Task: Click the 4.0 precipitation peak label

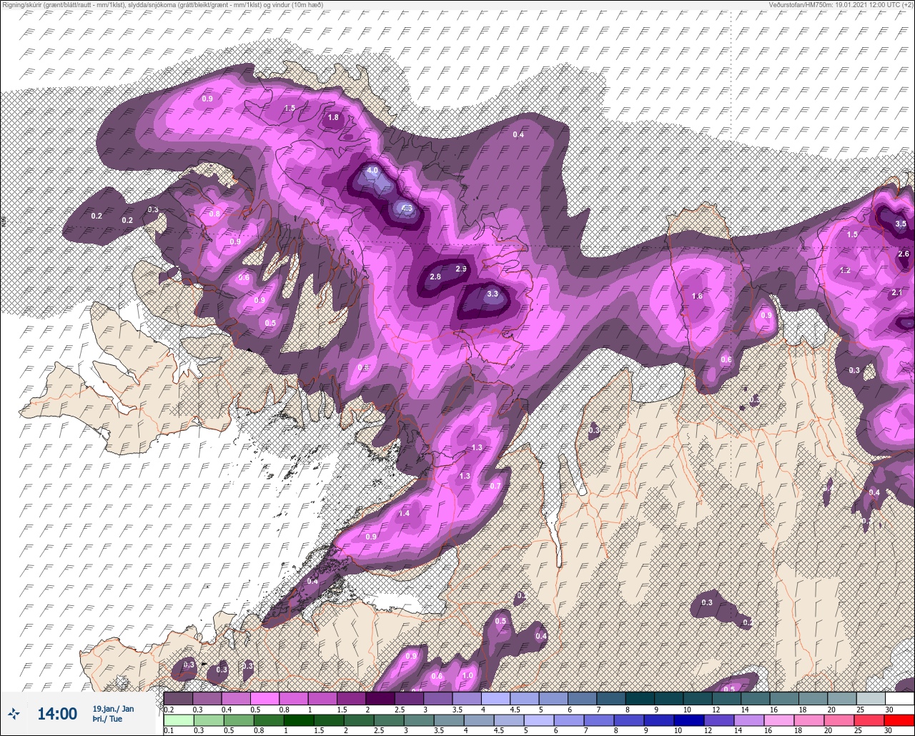Action: (x=372, y=171)
